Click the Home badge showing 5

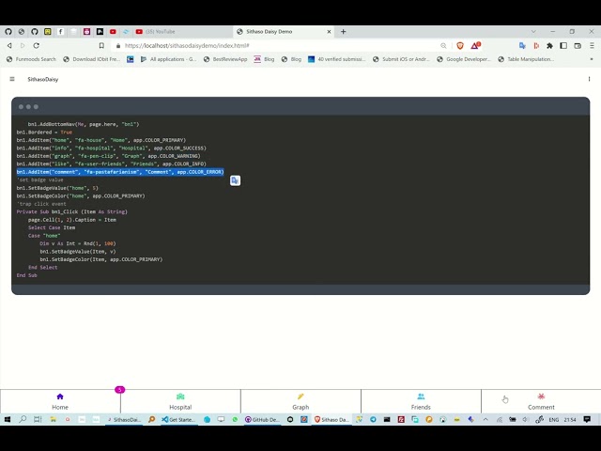click(119, 390)
